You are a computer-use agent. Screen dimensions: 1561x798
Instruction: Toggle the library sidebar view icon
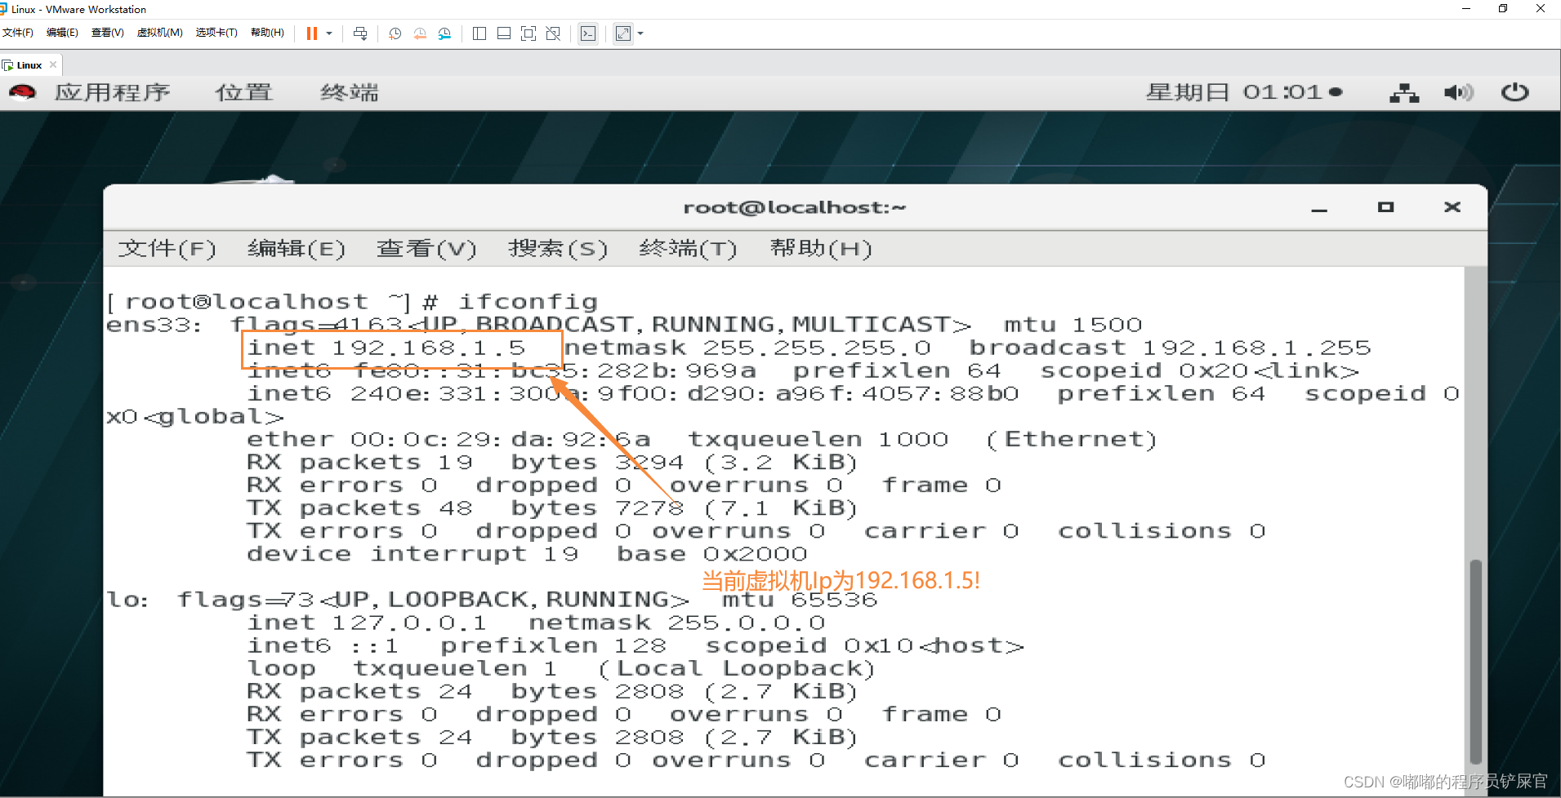pos(479,33)
